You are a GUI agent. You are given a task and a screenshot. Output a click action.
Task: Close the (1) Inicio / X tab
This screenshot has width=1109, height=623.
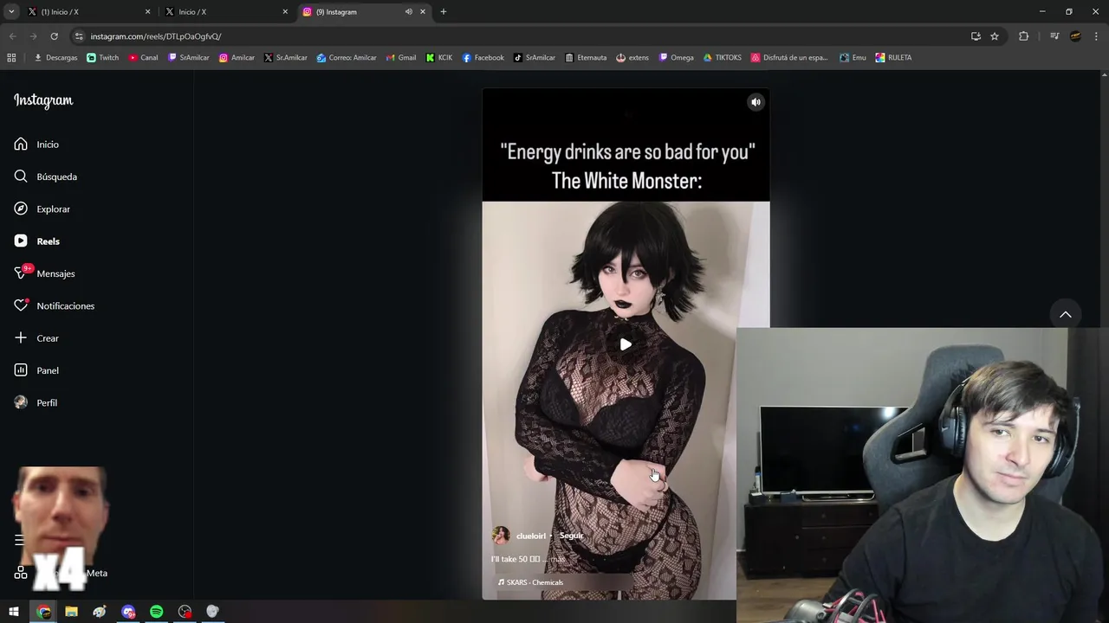click(147, 12)
